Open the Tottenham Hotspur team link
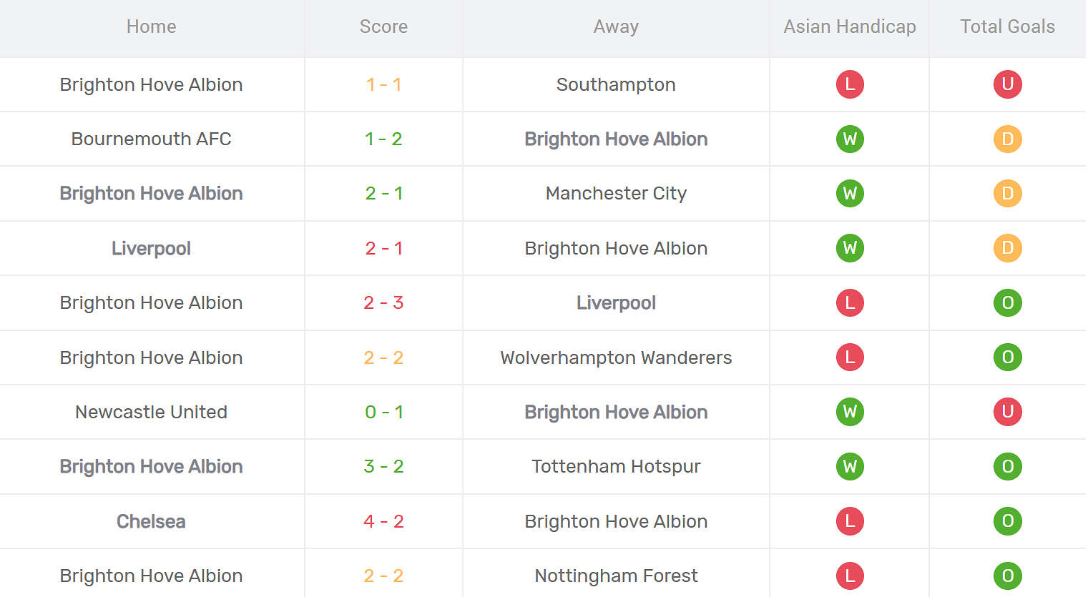Image resolution: width=1088 pixels, height=597 pixels. [x=616, y=466]
